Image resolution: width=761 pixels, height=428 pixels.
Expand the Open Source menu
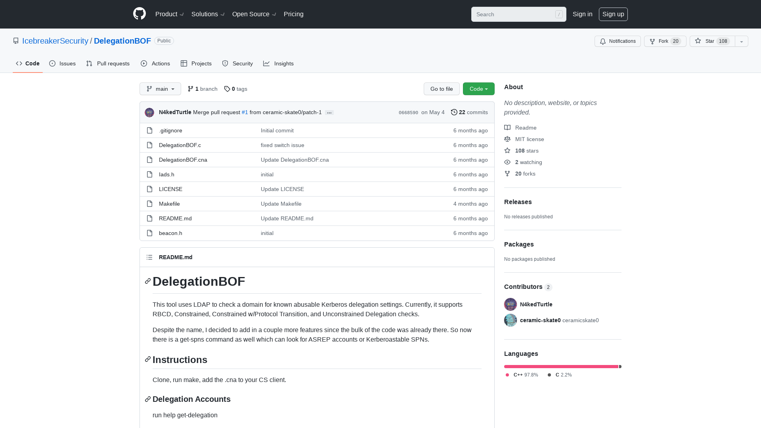pyautogui.click(x=254, y=14)
